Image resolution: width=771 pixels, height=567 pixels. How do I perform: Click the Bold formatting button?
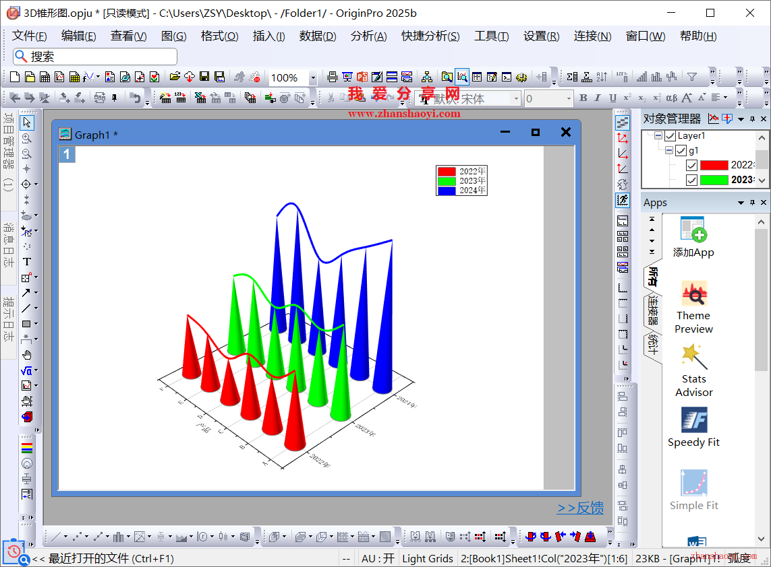[583, 98]
